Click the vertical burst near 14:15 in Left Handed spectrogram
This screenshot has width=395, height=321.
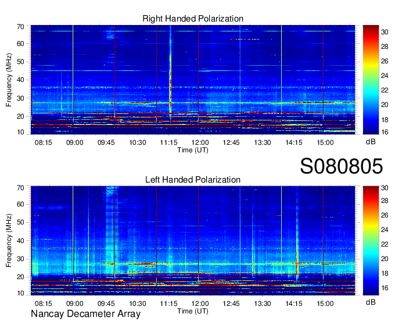pyautogui.click(x=297, y=234)
